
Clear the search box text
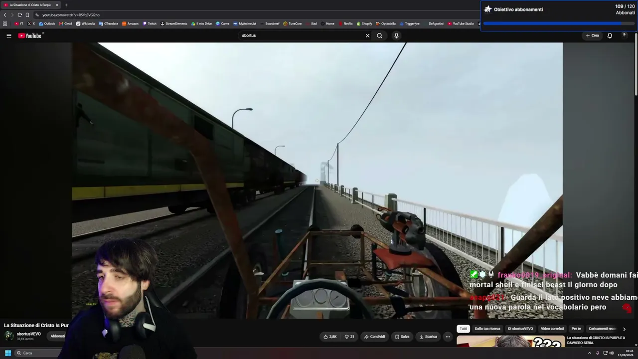(367, 35)
